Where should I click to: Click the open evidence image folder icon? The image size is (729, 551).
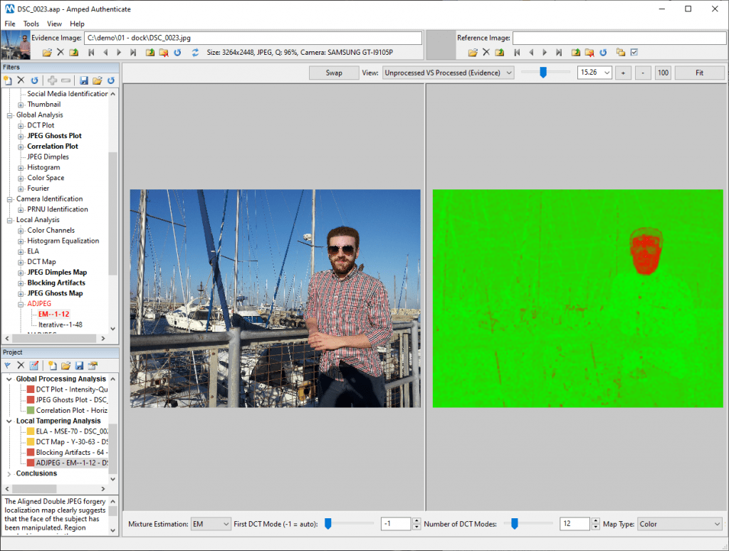[47, 53]
